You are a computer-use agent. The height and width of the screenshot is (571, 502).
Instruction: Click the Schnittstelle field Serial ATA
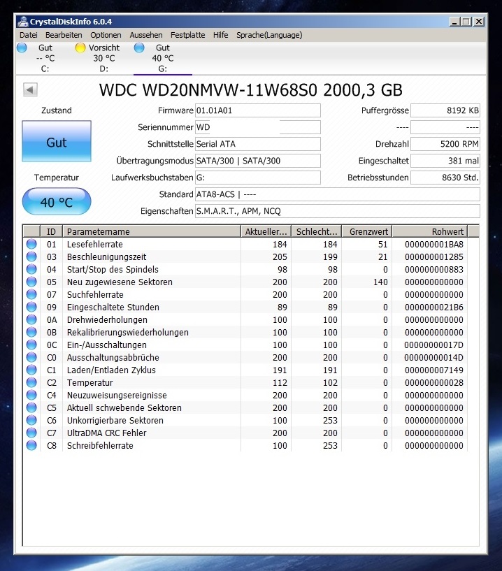pyautogui.click(x=257, y=144)
